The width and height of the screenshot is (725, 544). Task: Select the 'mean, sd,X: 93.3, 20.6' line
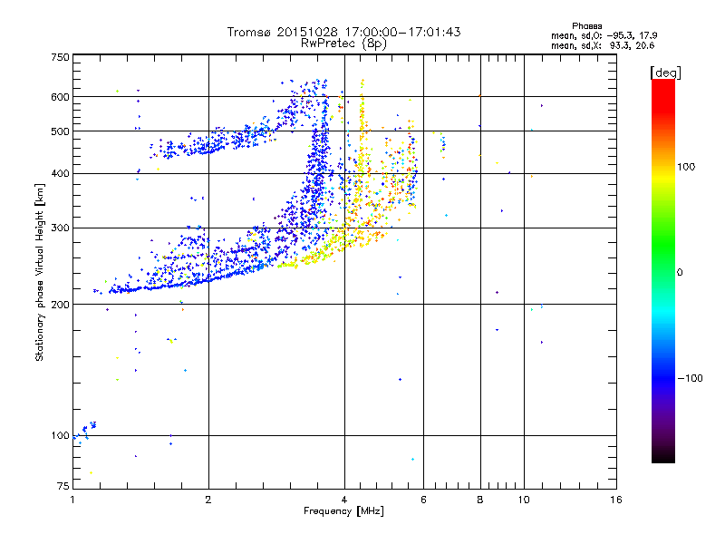pyautogui.click(x=603, y=45)
